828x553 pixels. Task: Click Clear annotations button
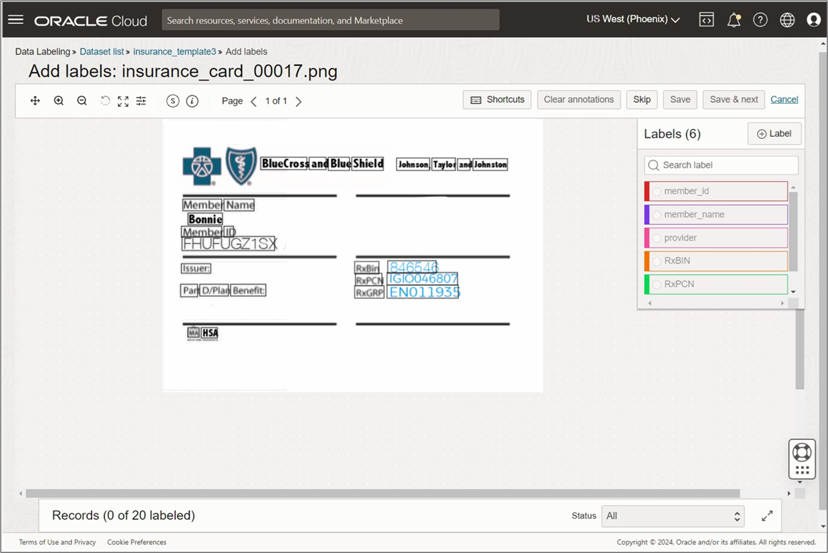click(x=578, y=100)
